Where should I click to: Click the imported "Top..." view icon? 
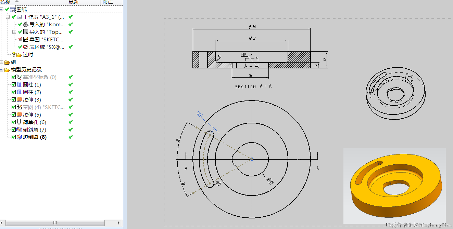pyautogui.click(x=26, y=32)
